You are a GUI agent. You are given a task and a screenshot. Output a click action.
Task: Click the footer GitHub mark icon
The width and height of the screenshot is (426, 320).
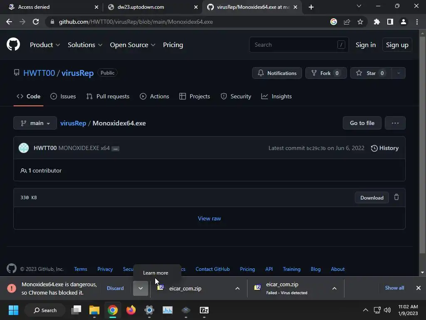point(11,269)
